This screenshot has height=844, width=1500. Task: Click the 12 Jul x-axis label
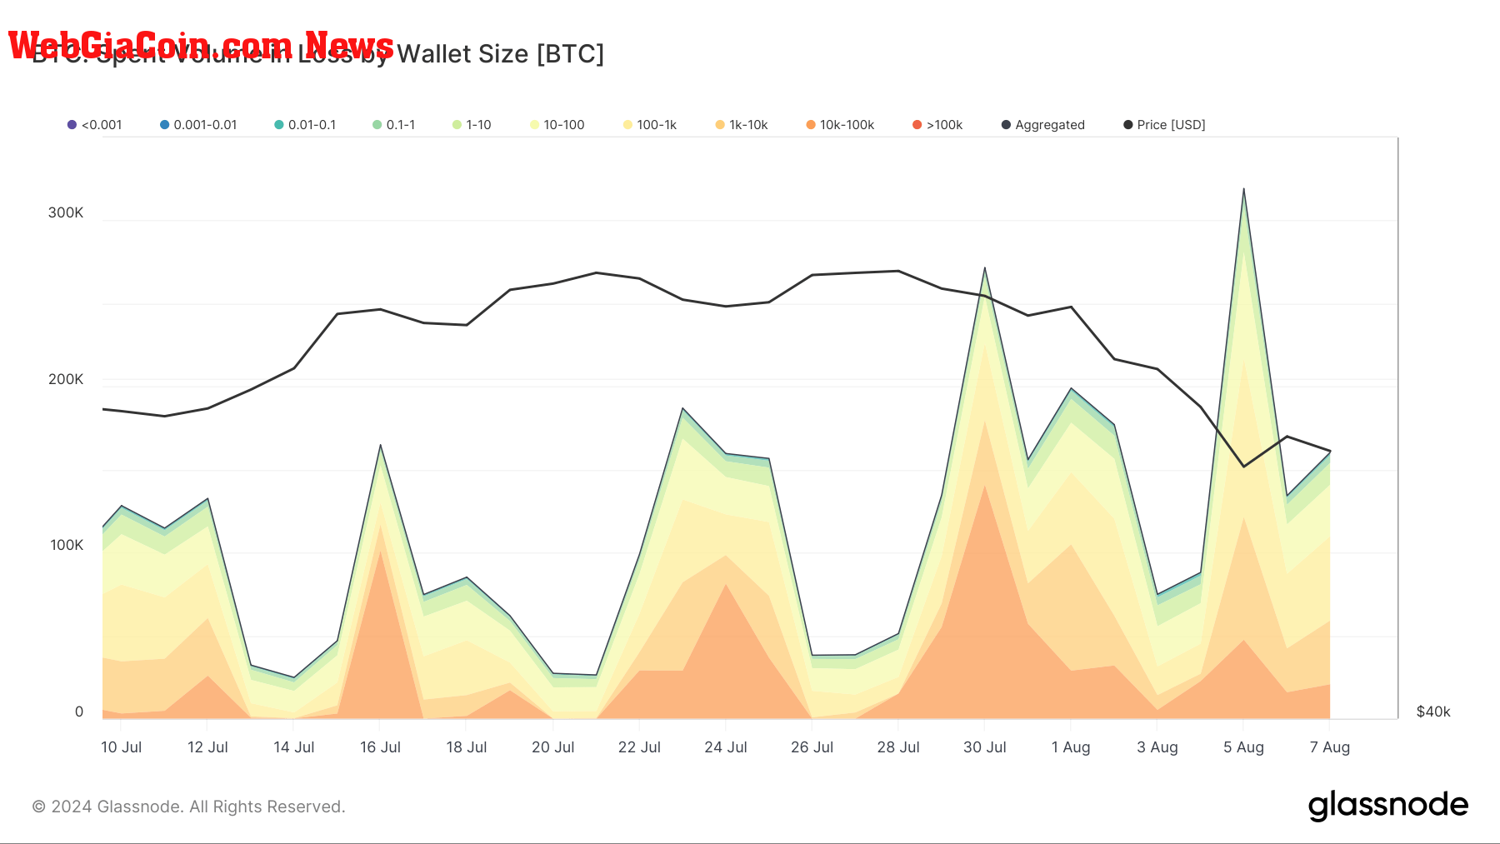pos(207,747)
